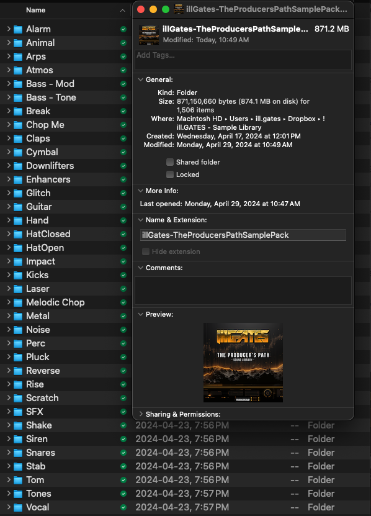Select the Break folder icon

click(18, 111)
